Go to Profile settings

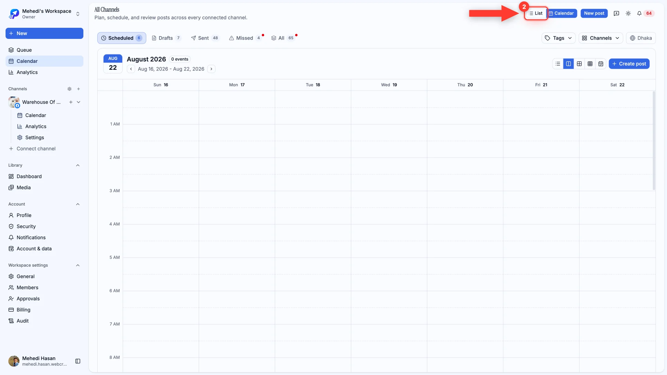tap(44, 215)
